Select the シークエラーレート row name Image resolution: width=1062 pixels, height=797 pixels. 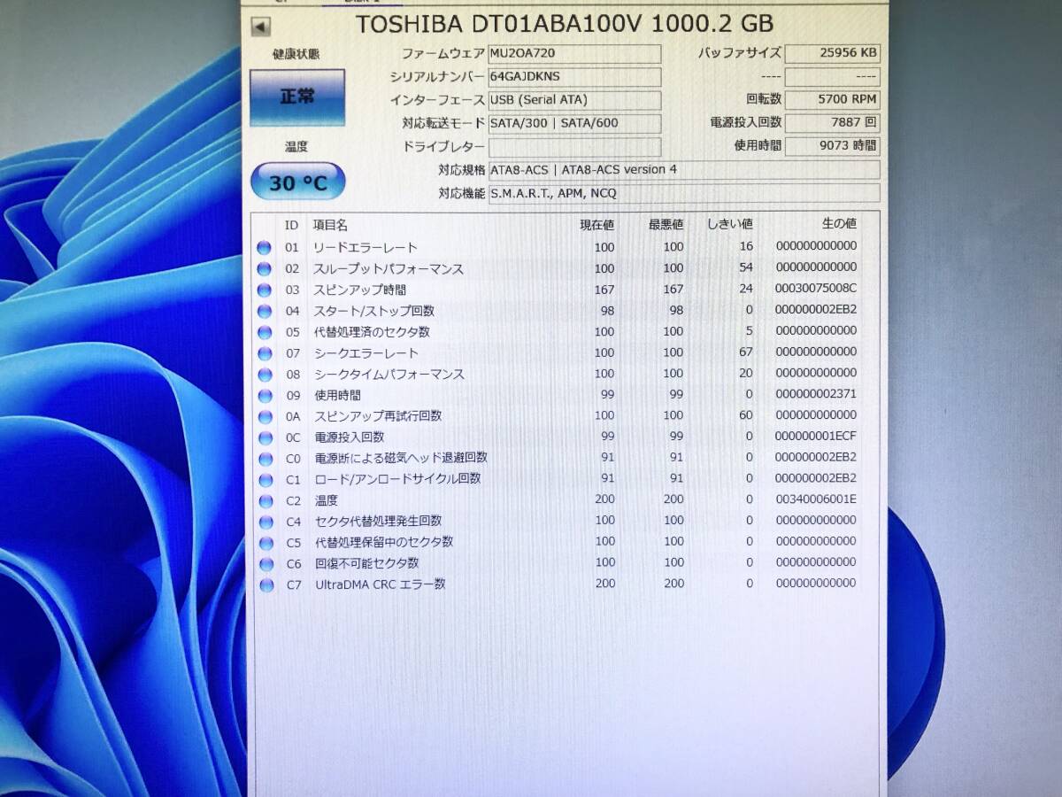tap(366, 353)
